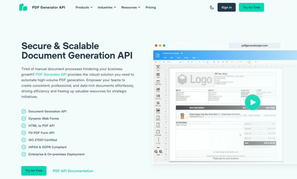Click the pdfgeneratorapi.com address bar
Image resolution: width=297 pixels, height=179 pixels.
(x=254, y=45)
